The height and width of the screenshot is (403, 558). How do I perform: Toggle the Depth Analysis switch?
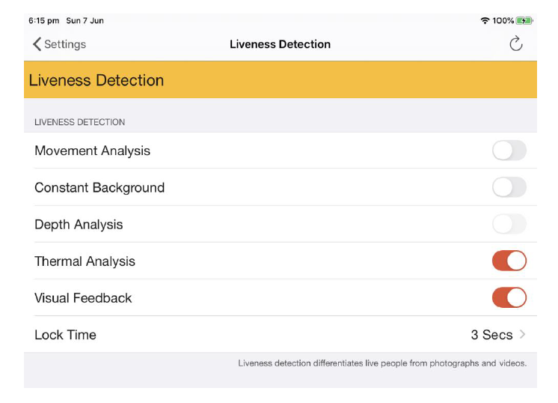point(509,224)
